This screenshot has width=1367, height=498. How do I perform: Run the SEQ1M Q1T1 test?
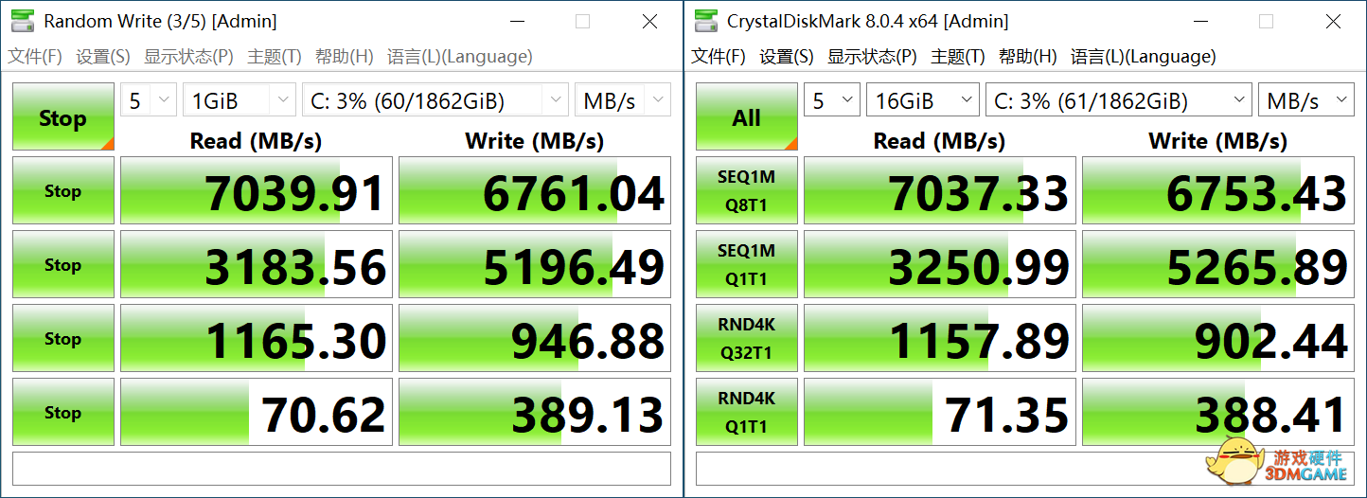[746, 264]
